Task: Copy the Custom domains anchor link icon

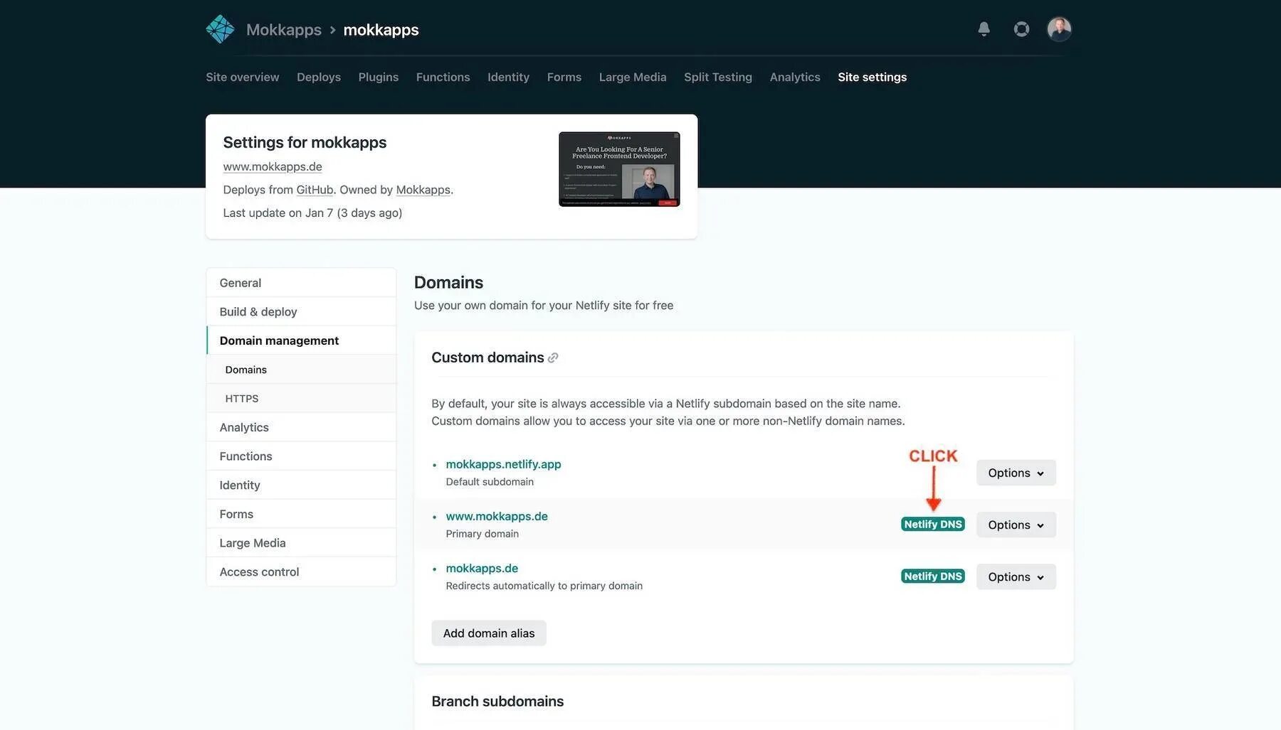Action: (553, 358)
